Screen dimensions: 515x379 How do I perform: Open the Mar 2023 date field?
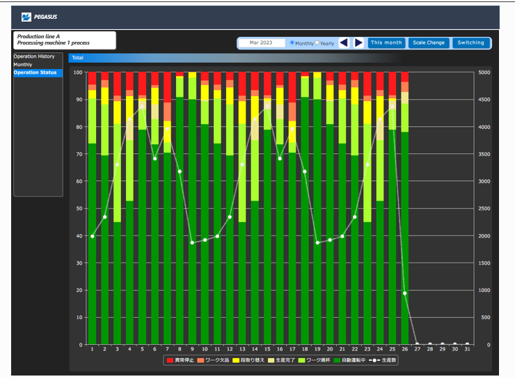[262, 42]
